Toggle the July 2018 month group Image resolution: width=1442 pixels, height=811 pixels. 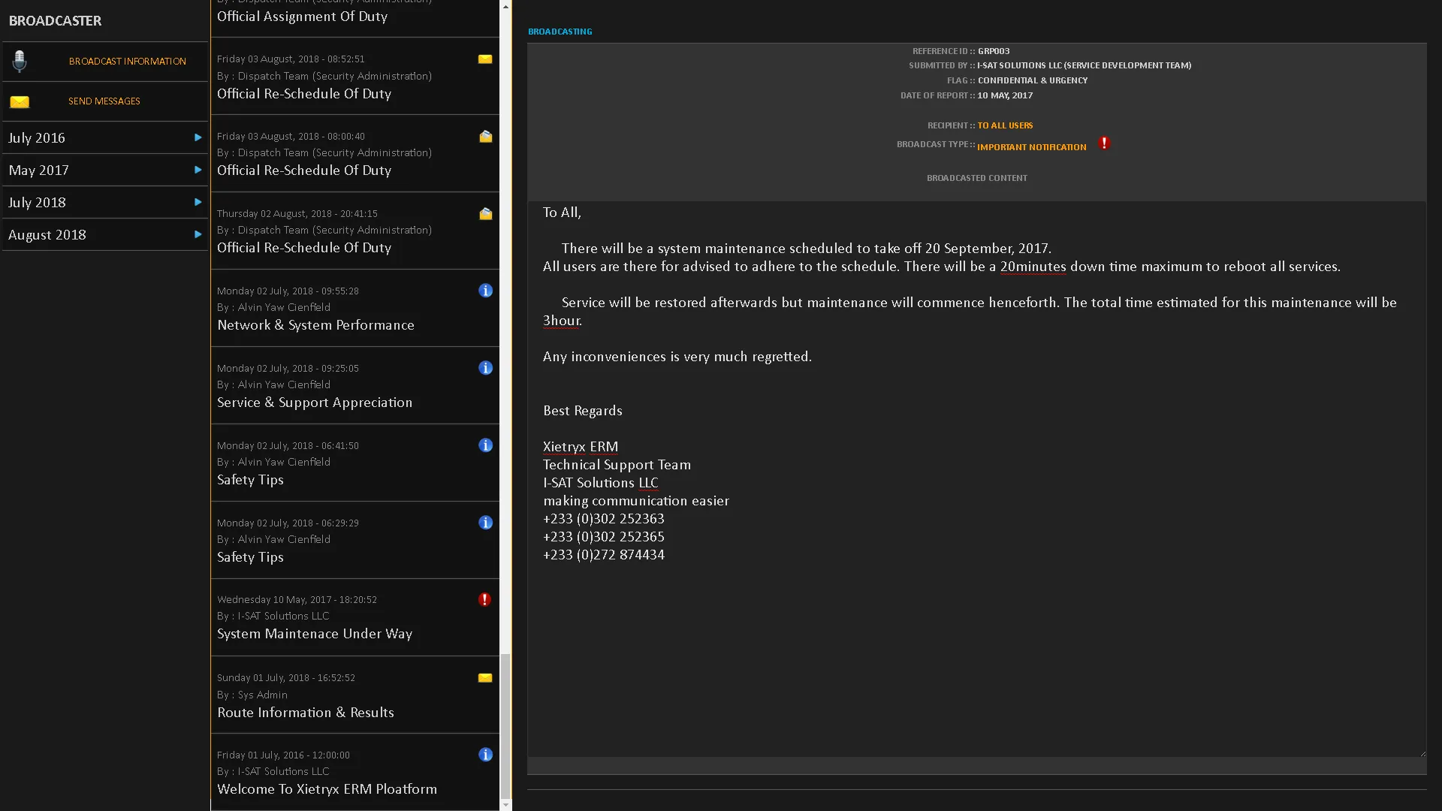[104, 202]
